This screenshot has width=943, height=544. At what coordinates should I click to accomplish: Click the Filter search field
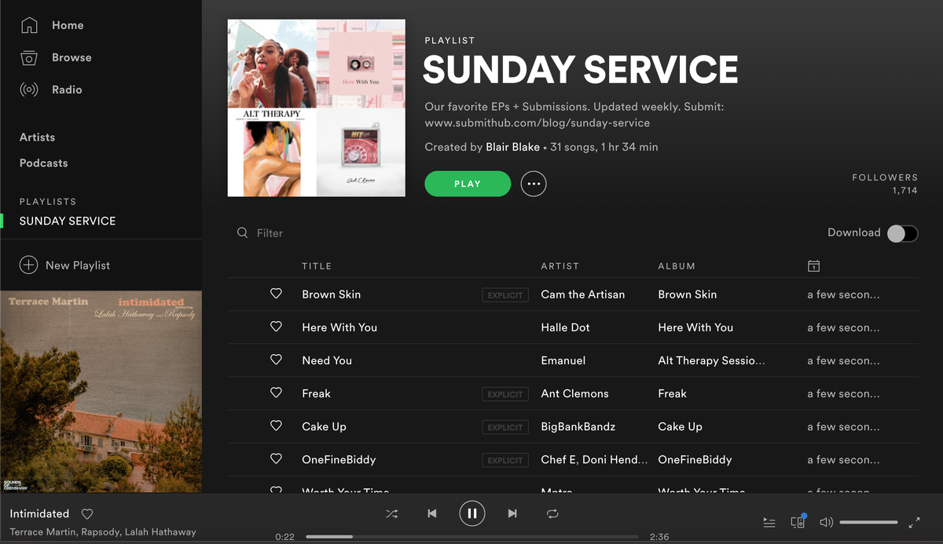click(270, 233)
